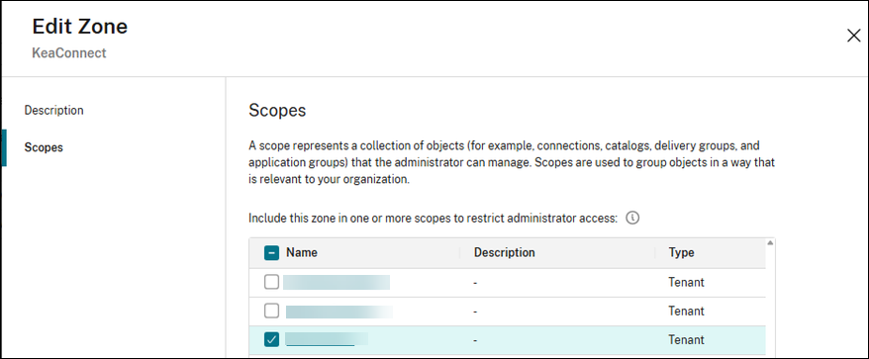The width and height of the screenshot is (869, 359).
Task: Select the Tenant cell in the first row
Action: [686, 282]
